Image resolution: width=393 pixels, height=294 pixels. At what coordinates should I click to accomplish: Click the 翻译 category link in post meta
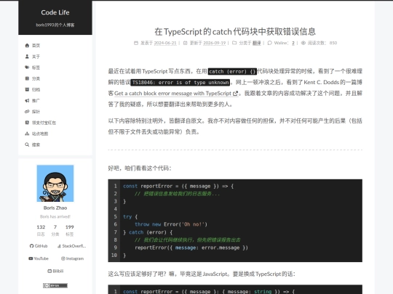(256, 43)
